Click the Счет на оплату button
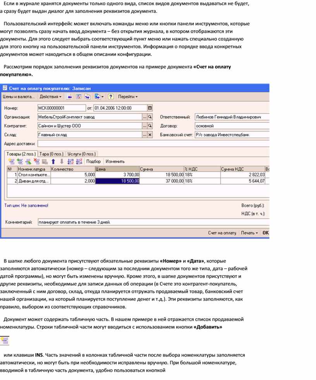316x380 pixels. [x=222, y=233]
